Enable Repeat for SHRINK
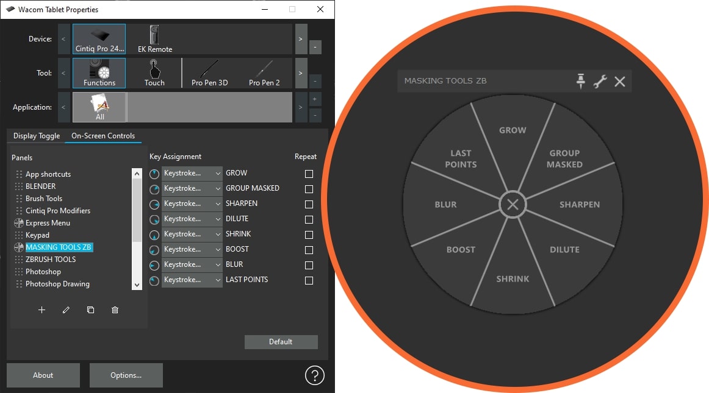709x393 pixels. click(309, 235)
